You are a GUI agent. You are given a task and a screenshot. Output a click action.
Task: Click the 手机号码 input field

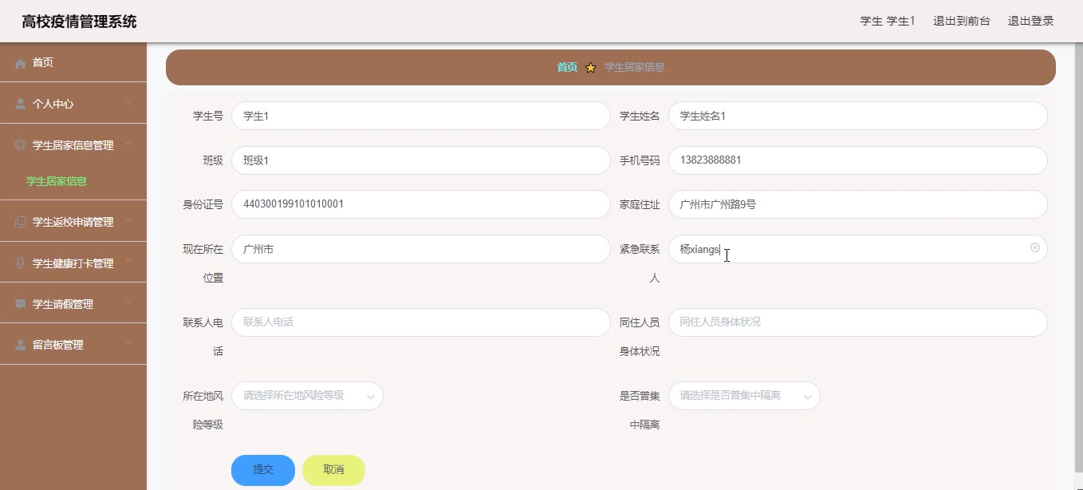tap(858, 160)
